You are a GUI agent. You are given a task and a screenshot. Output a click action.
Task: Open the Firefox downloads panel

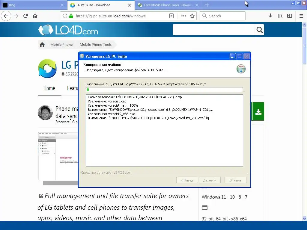point(270,16)
